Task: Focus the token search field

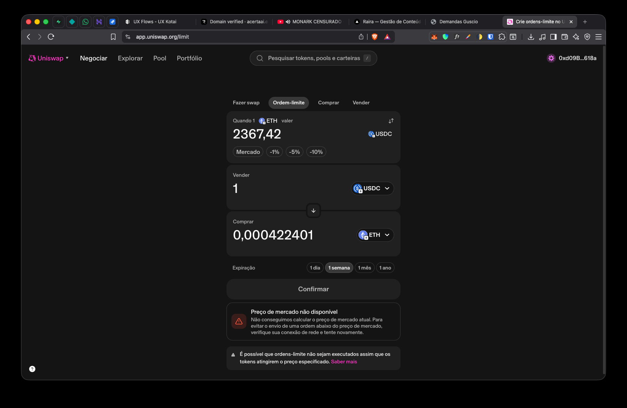Action: click(x=313, y=58)
